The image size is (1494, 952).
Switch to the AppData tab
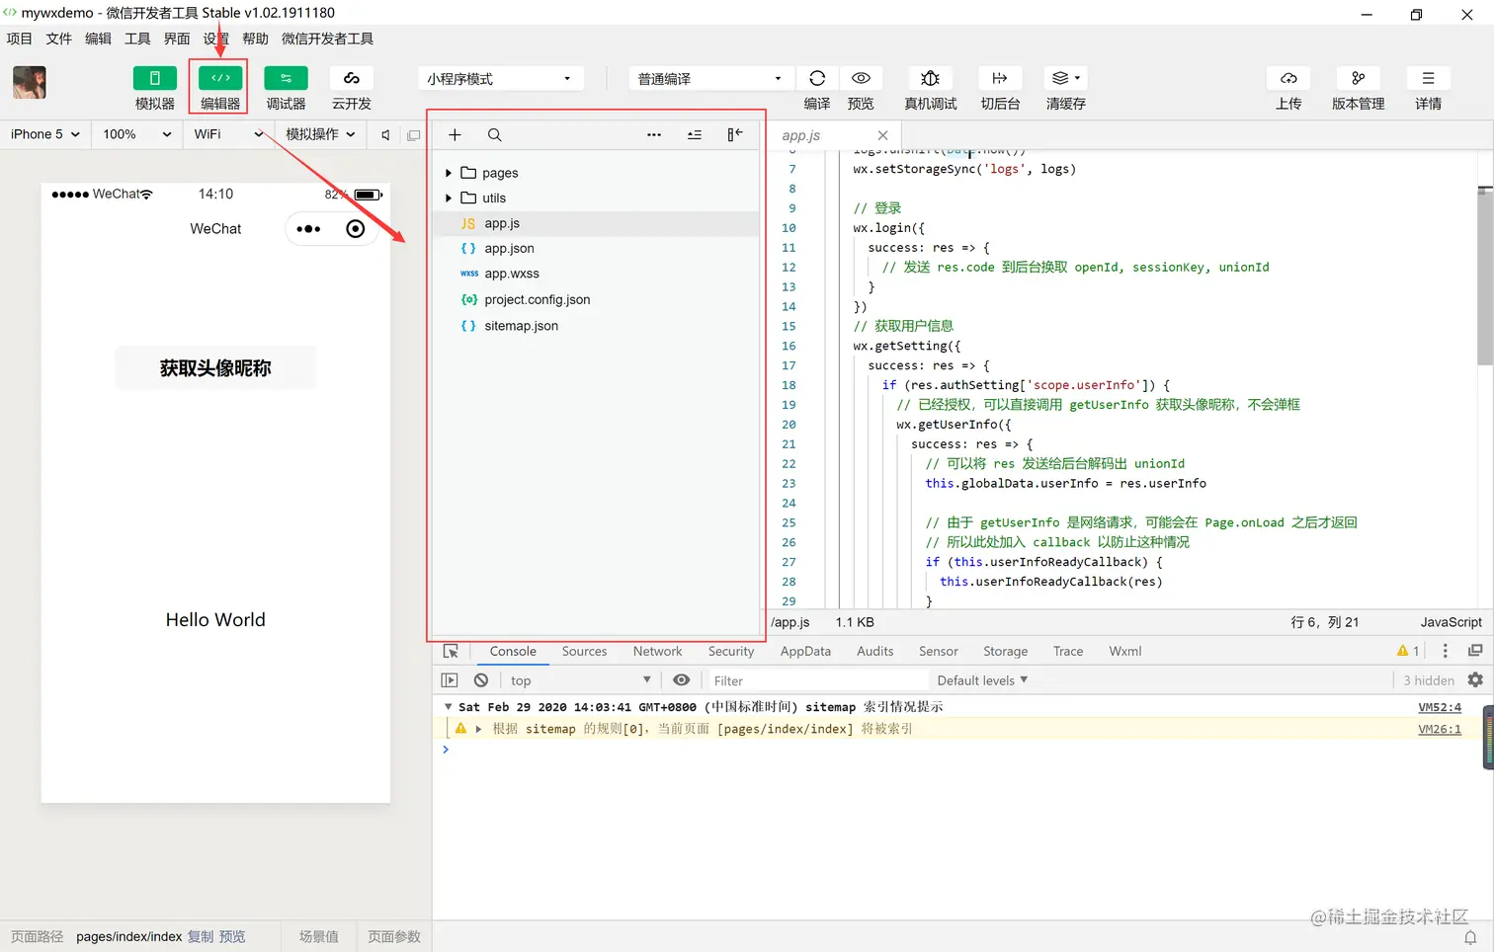pos(805,652)
